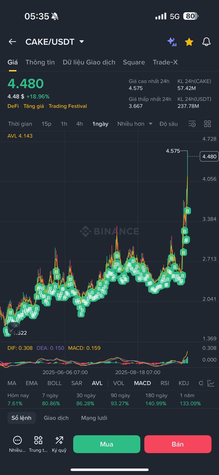Tap the 7 ngày 80.86% change
The width and height of the screenshot is (219, 475).
[51, 400]
